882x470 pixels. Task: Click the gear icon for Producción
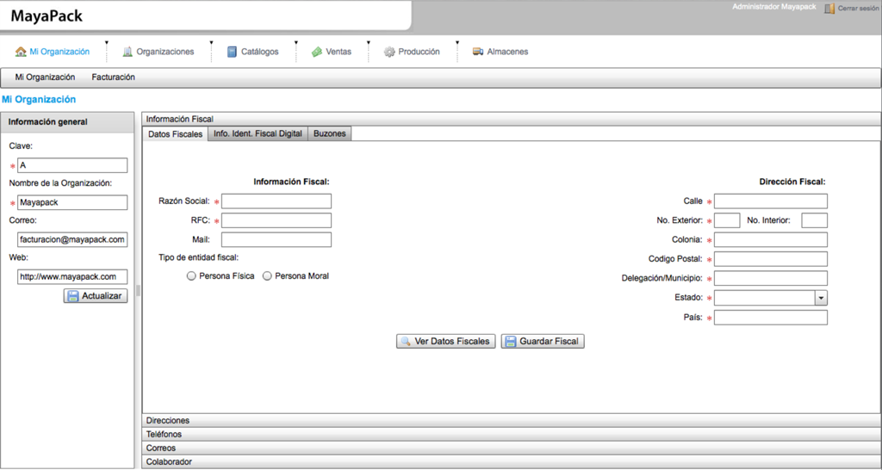[389, 52]
